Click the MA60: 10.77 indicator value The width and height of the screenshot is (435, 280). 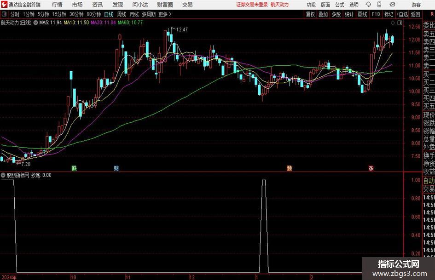[130, 23]
